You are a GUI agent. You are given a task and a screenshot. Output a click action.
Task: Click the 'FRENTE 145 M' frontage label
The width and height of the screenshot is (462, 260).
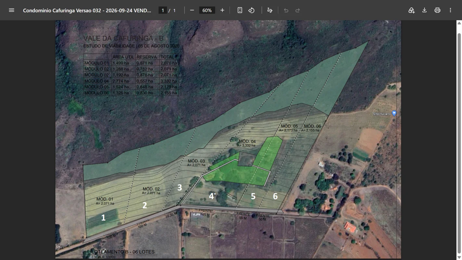point(205,213)
